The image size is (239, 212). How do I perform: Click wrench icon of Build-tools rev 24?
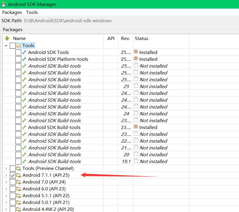(24, 114)
